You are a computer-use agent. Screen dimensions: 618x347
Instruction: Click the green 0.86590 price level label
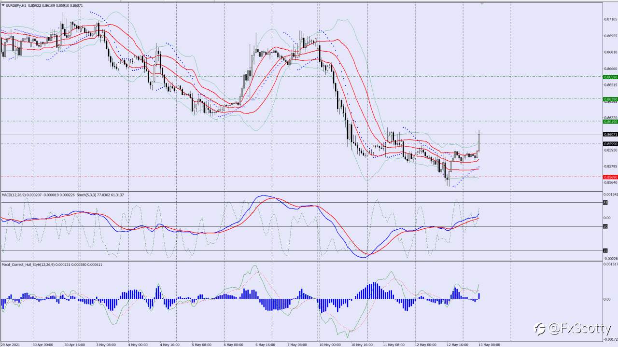point(610,77)
